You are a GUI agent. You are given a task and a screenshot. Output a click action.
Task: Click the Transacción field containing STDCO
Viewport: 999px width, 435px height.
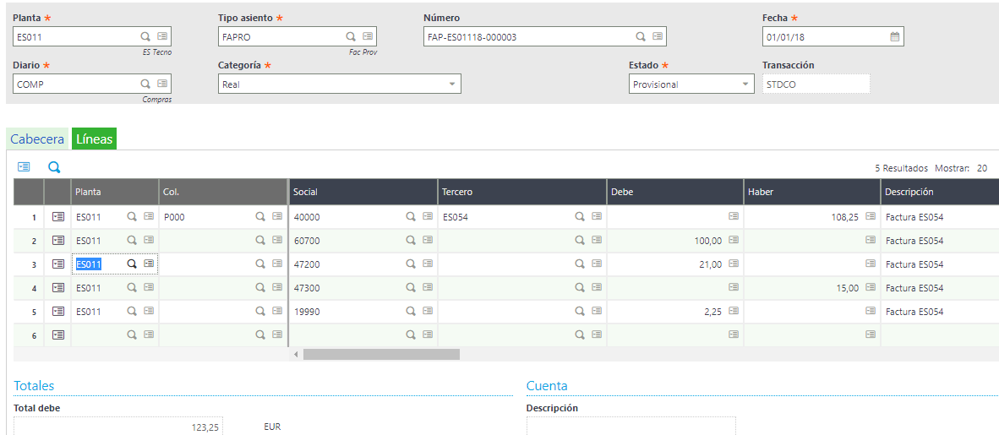tap(816, 84)
